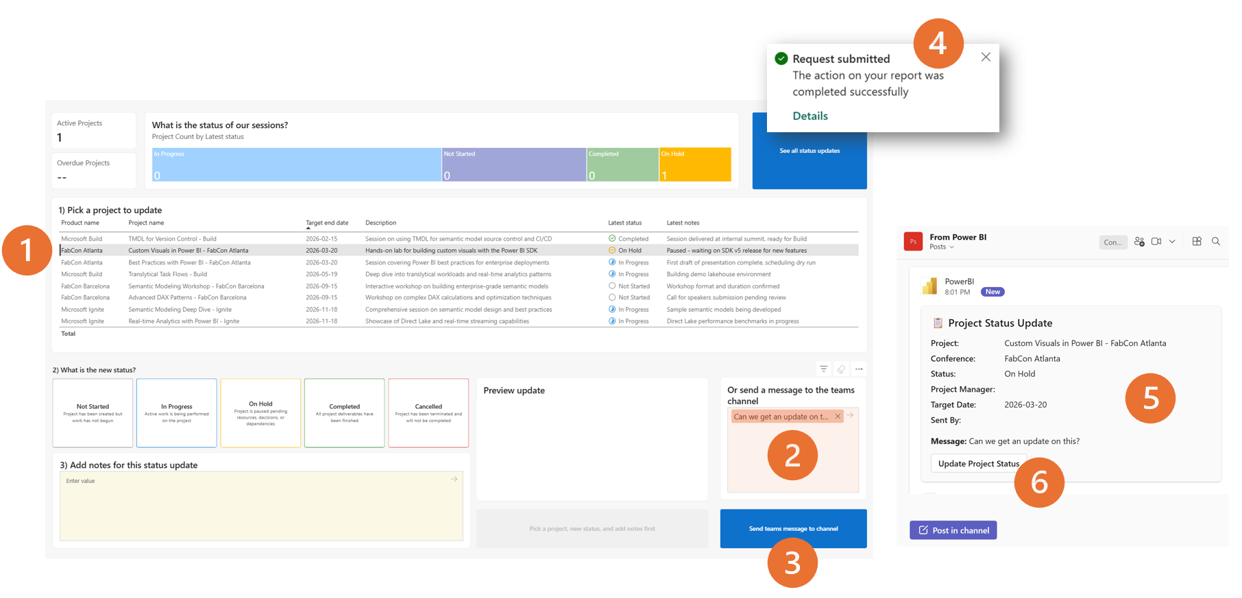Screen dimensions: 1242x598
Task: Click the In Progress icon in the Best Practices row
Action: click(612, 262)
